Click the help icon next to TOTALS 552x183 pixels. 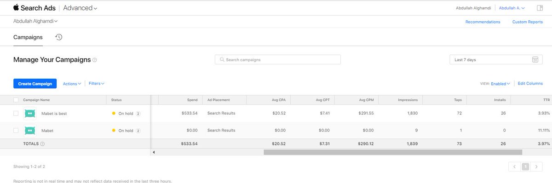tap(42, 144)
